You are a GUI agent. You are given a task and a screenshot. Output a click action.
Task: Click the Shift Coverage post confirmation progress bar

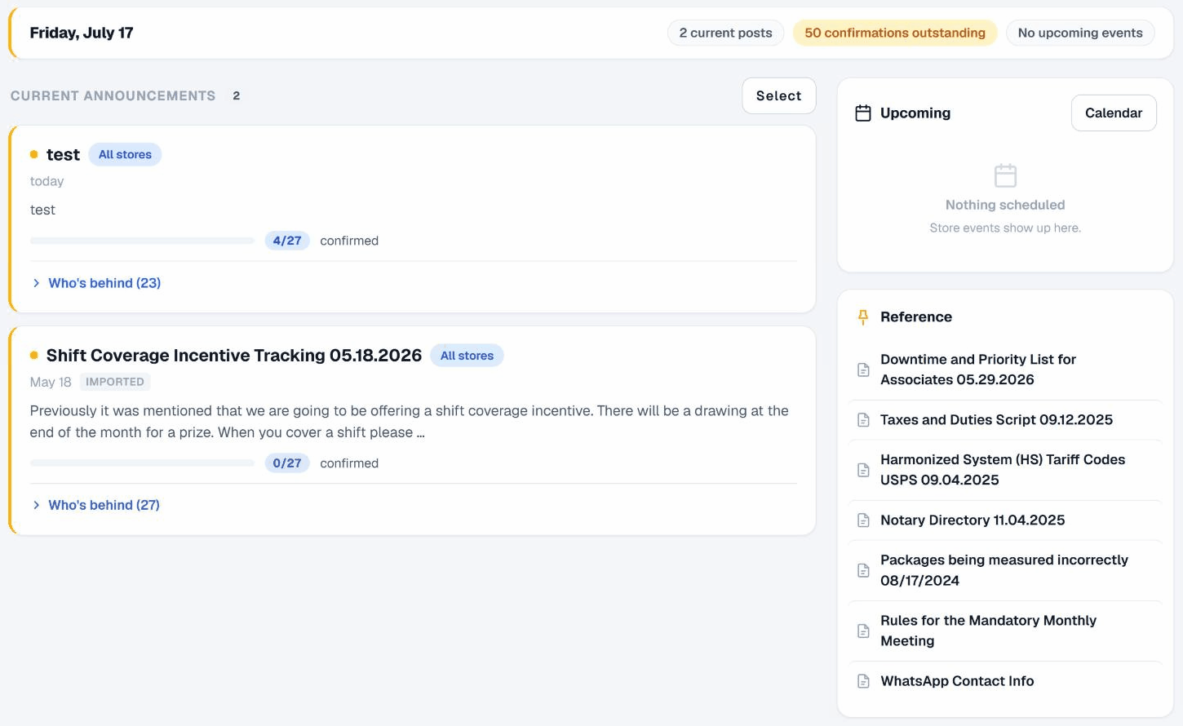pos(142,463)
